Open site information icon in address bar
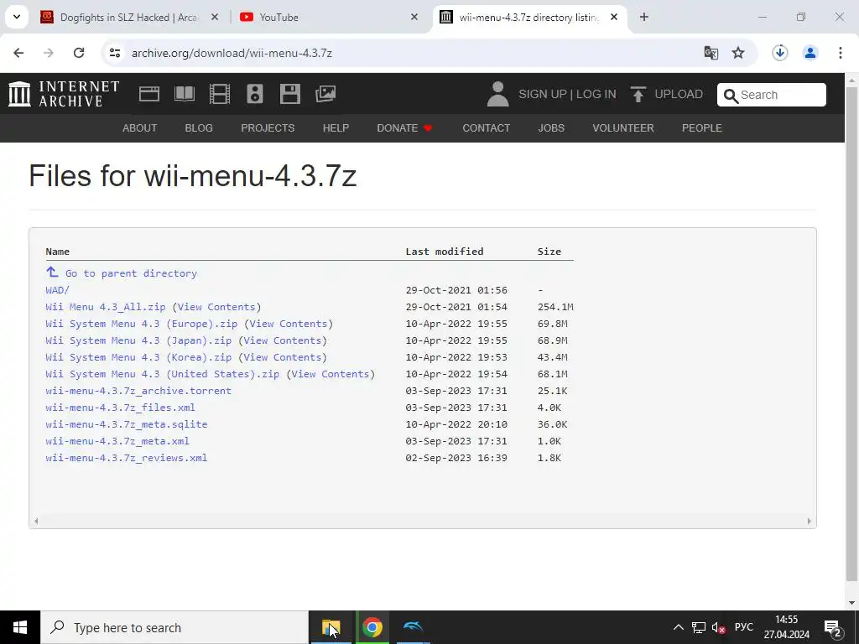 [114, 53]
